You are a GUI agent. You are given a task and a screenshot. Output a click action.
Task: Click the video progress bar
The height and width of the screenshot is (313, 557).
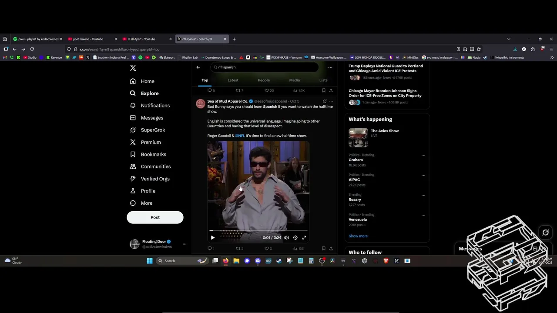tap(258, 230)
